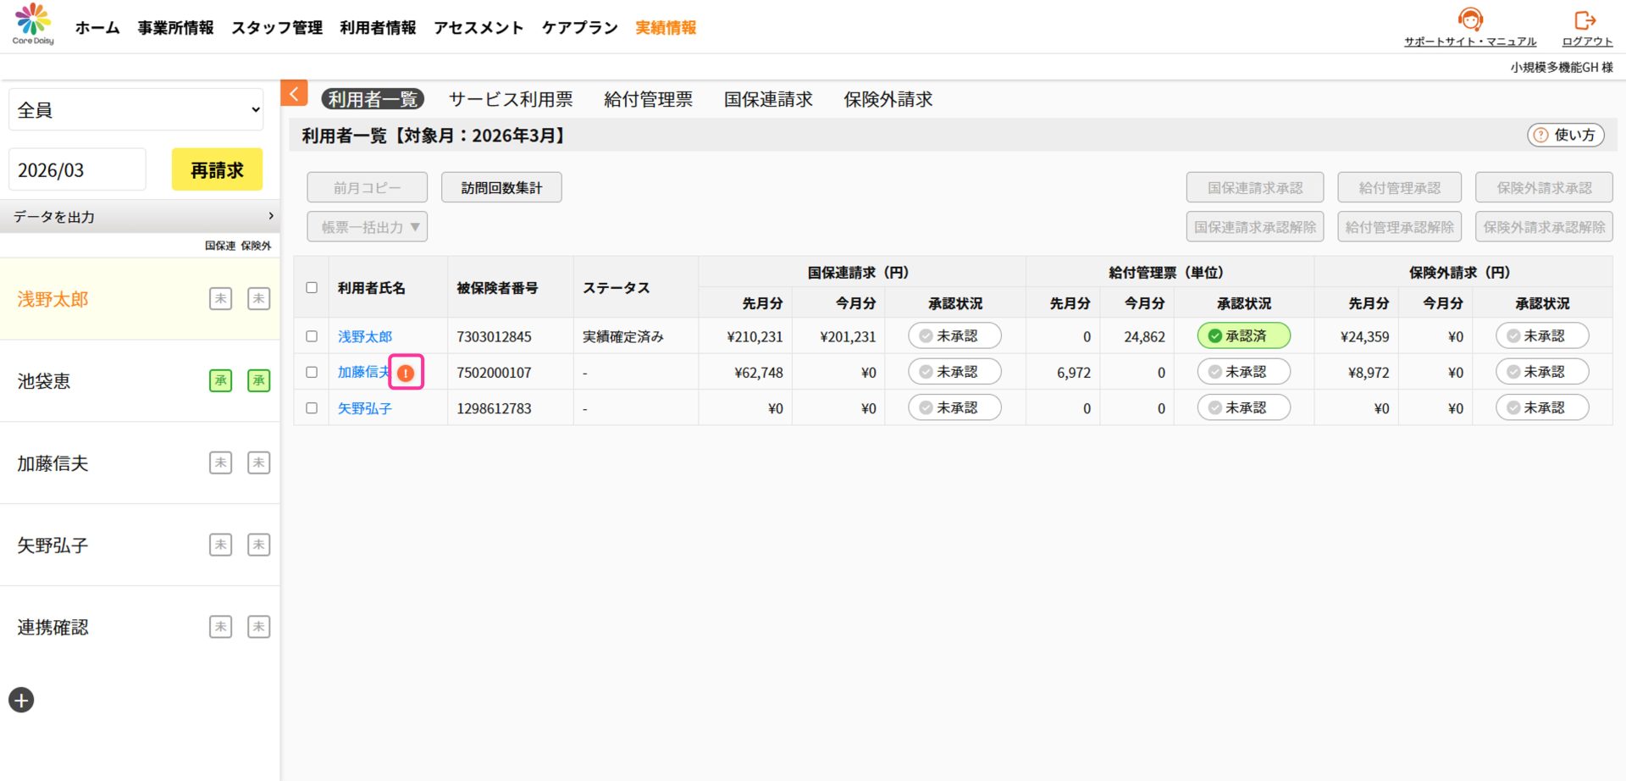Open the ケアプラン menu
The image size is (1626, 781).
pyautogui.click(x=579, y=28)
